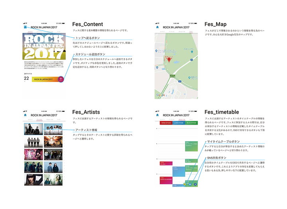Screen dimensions: 287x209
Task: Click the ROCK IN JAPAN FES. 2017 banner image
Action: (44, 46)
